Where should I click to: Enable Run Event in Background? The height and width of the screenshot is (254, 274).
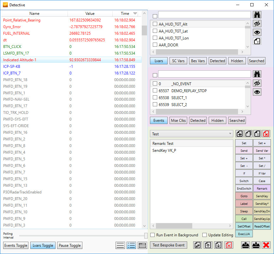click(x=152, y=235)
